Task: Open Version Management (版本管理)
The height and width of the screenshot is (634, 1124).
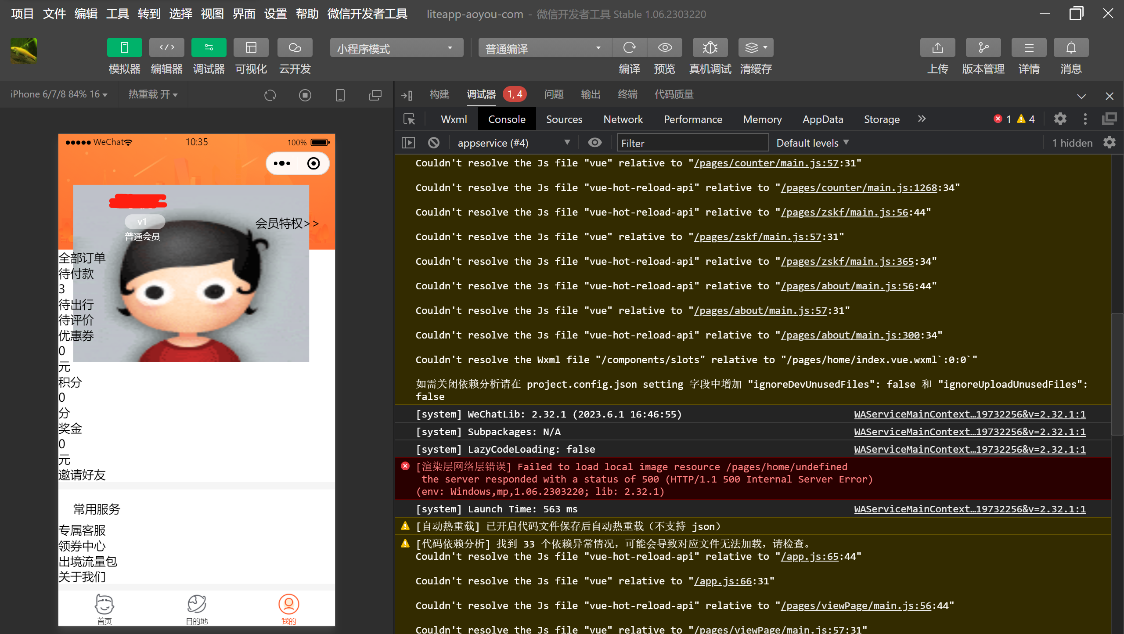Action: (983, 47)
